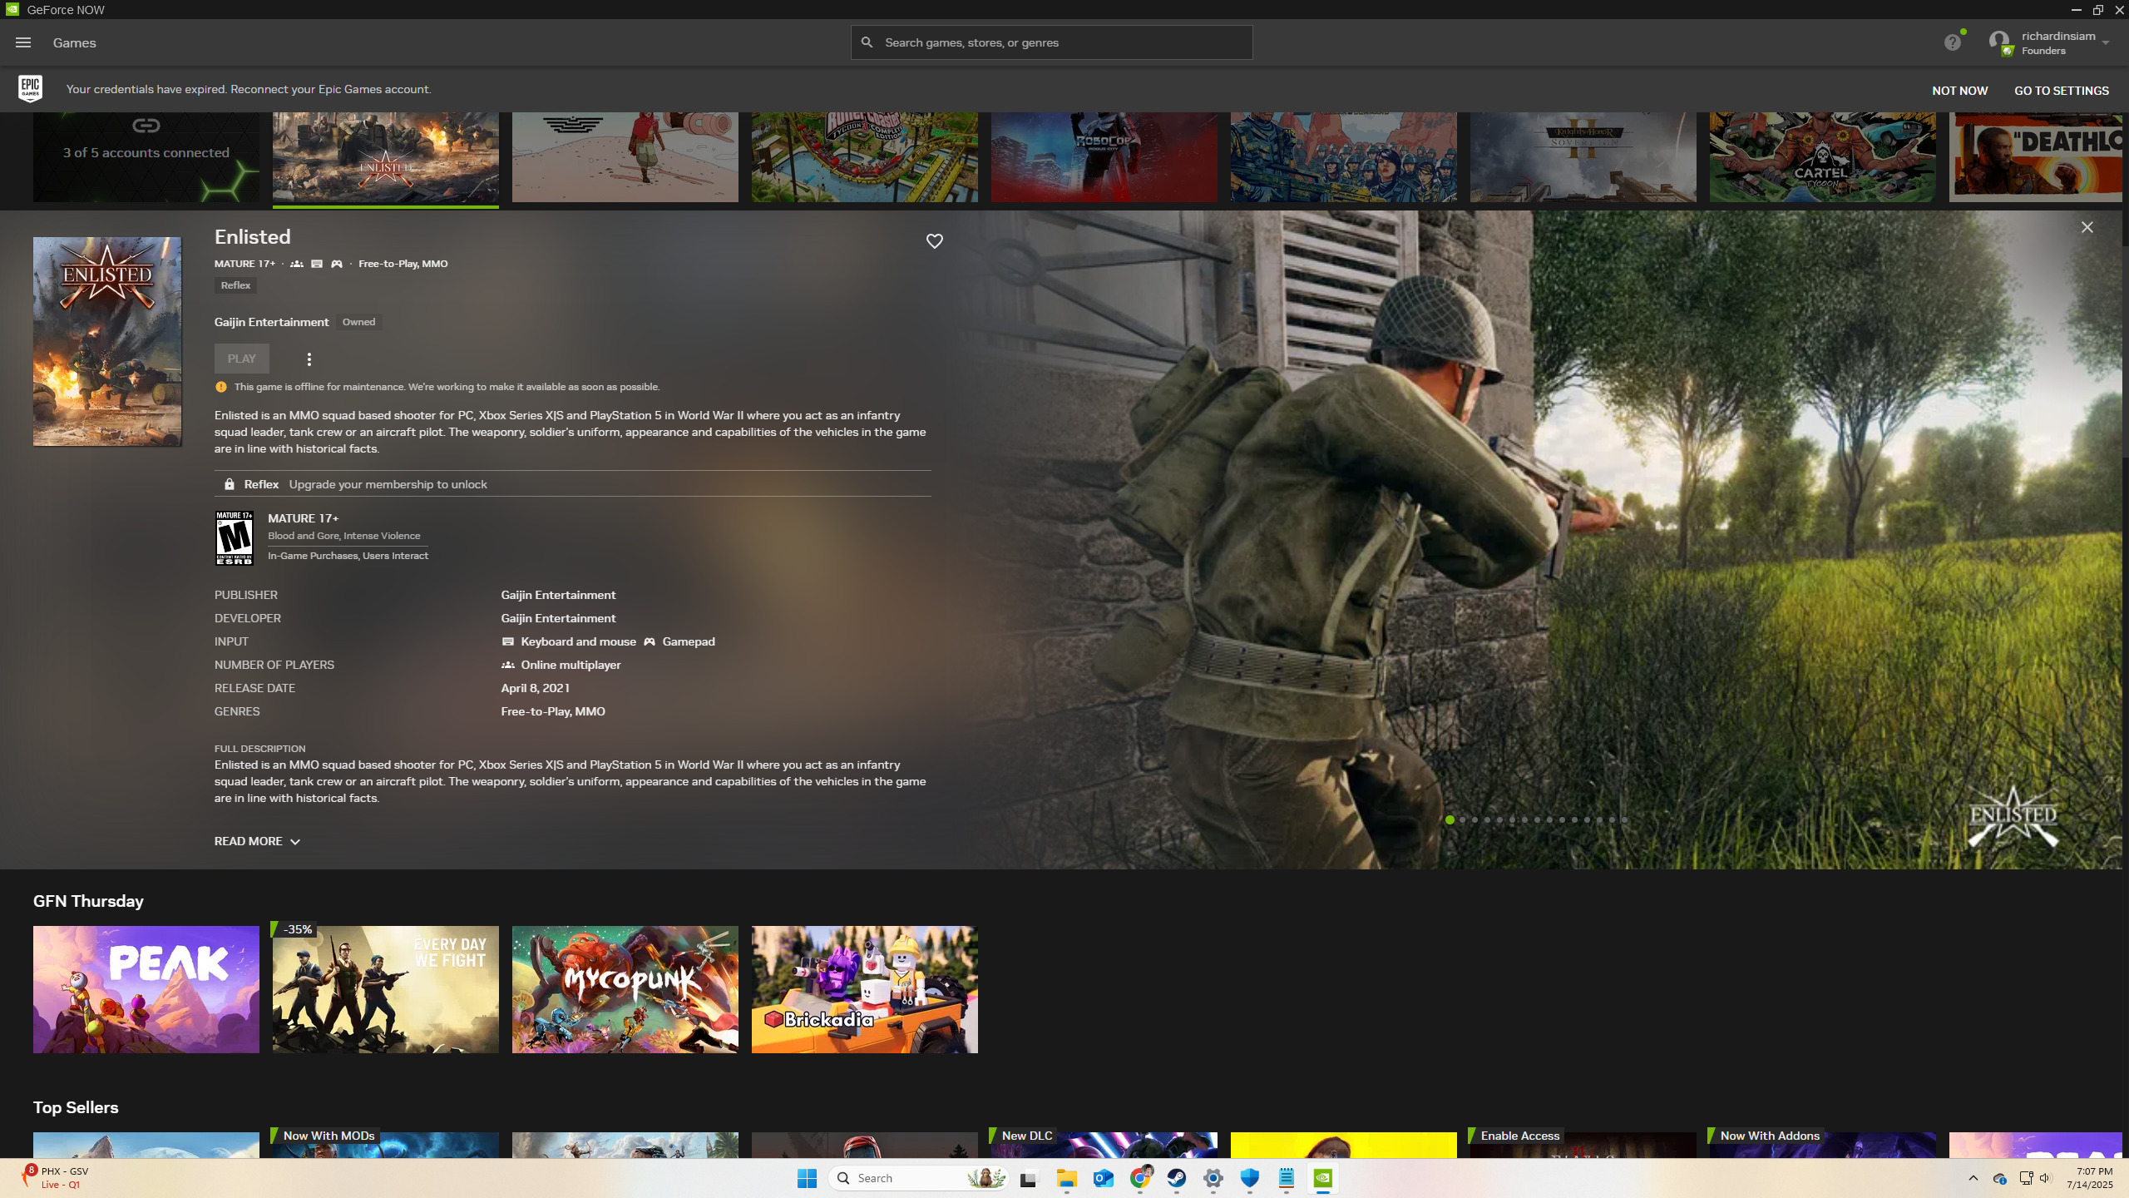The height and width of the screenshot is (1198, 2129).
Task: Open the Brickadia game tile
Action: pos(865,989)
